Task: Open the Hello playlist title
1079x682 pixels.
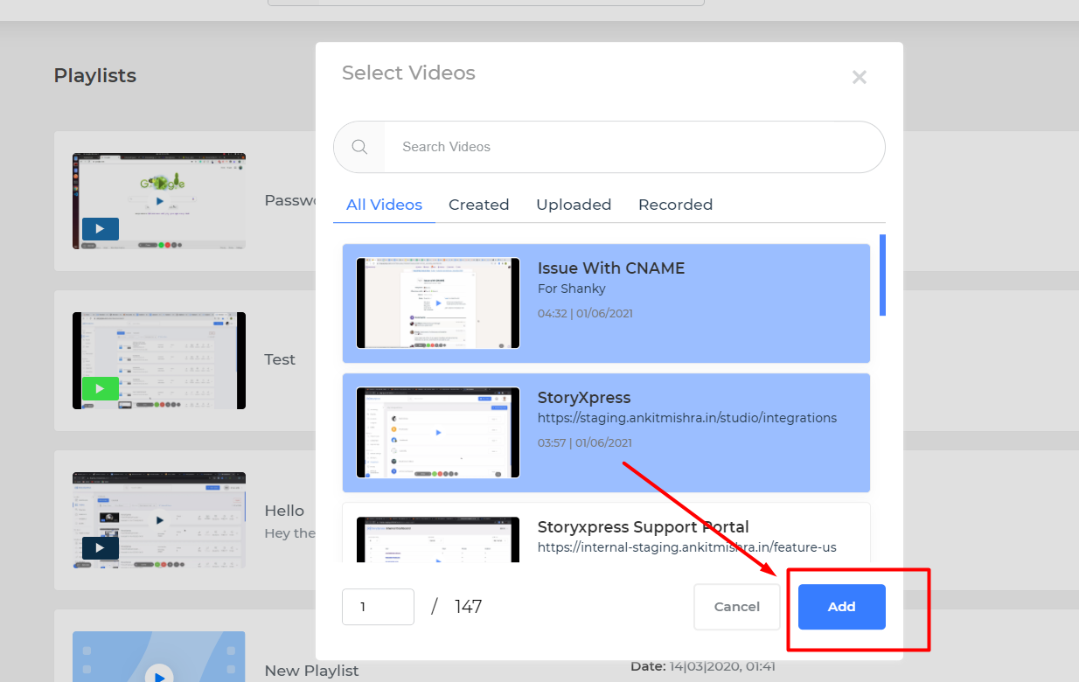Action: (284, 511)
